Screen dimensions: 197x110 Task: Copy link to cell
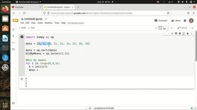(x=172, y=33)
